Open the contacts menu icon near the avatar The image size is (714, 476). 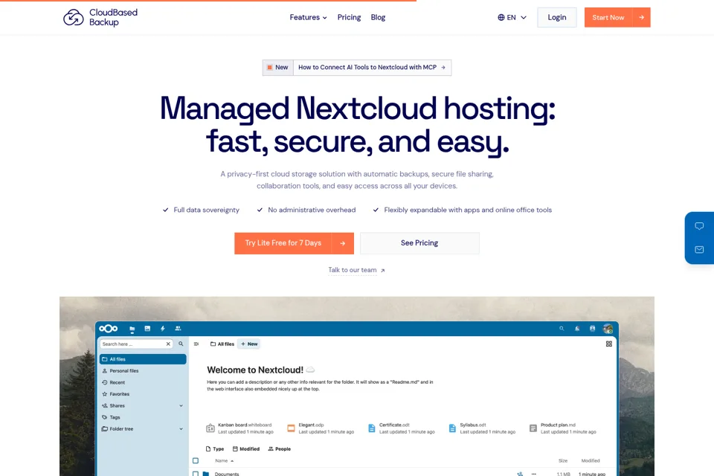[x=592, y=329]
